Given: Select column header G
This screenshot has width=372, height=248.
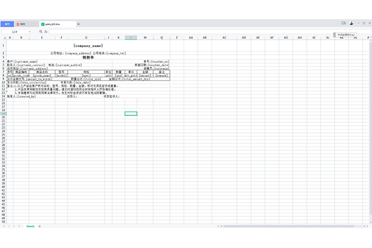Looking at the screenshot, I should [x=86, y=37].
